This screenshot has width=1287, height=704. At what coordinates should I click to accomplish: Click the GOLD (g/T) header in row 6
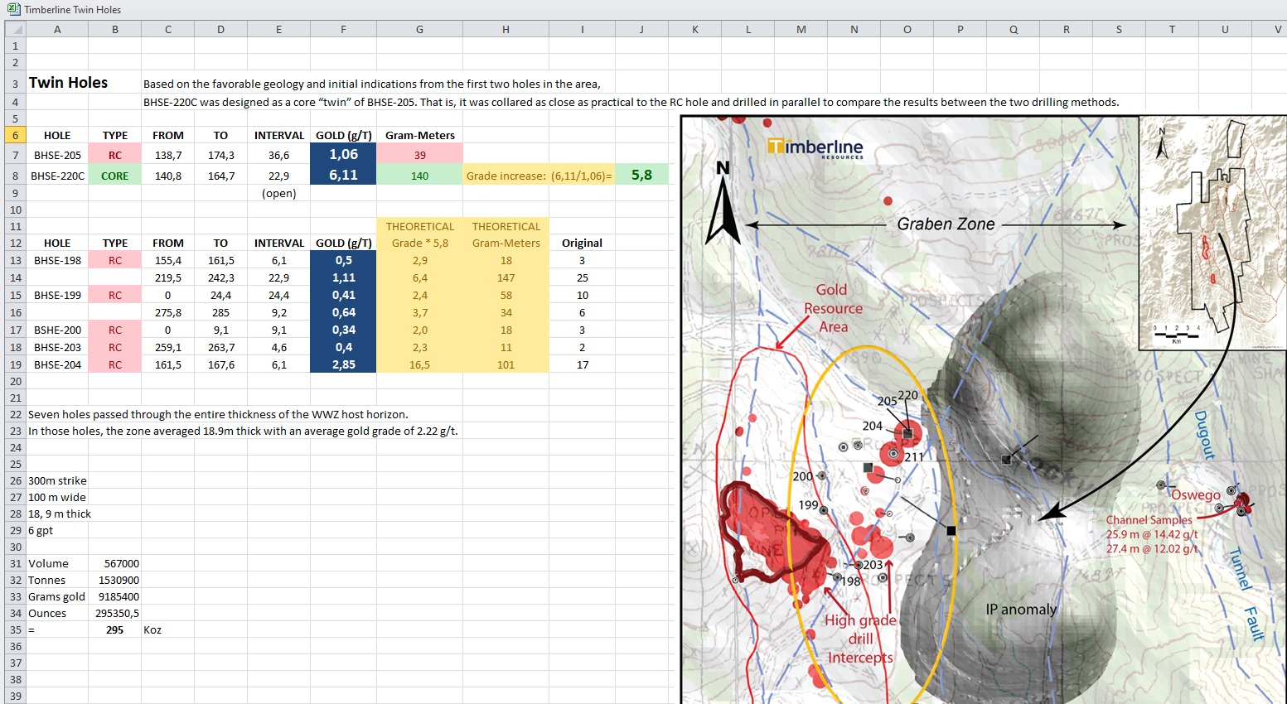(x=343, y=135)
